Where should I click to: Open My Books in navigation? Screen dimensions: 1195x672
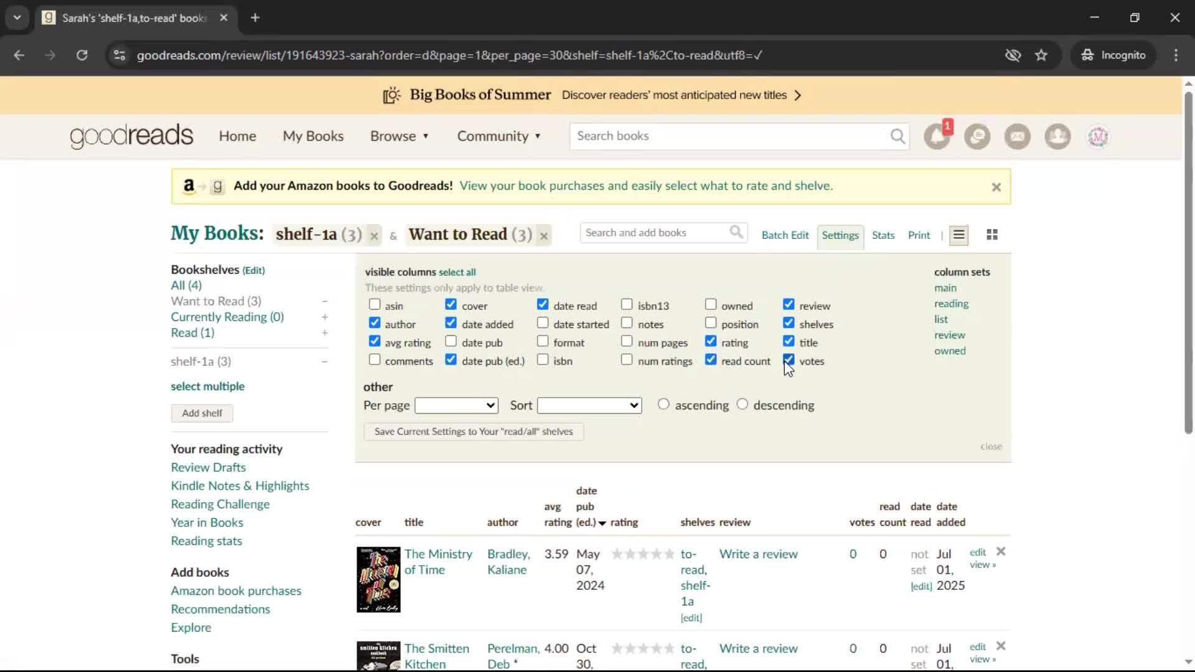313,136
